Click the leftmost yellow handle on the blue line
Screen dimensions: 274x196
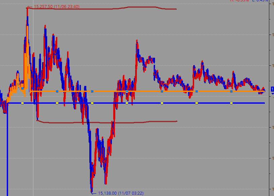point(22,103)
